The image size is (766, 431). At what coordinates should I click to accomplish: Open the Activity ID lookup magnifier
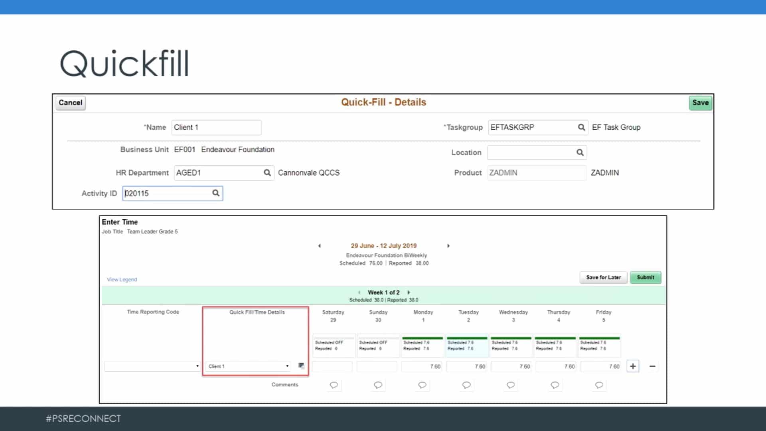coord(216,193)
